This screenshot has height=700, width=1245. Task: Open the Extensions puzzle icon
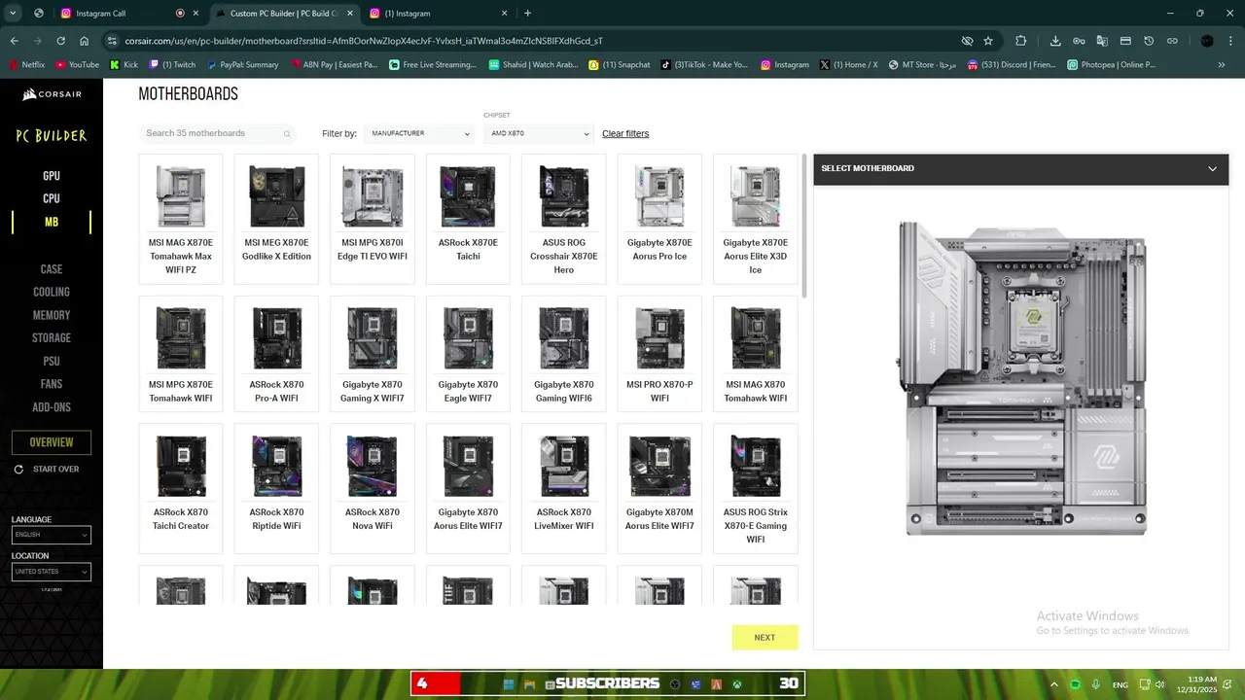tap(1020, 41)
